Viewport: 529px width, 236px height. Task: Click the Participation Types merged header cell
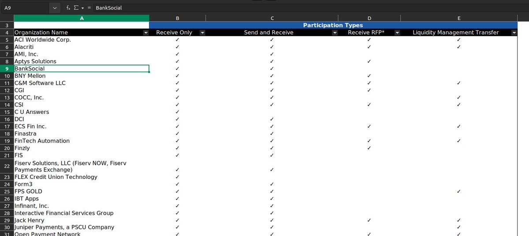click(x=333, y=25)
